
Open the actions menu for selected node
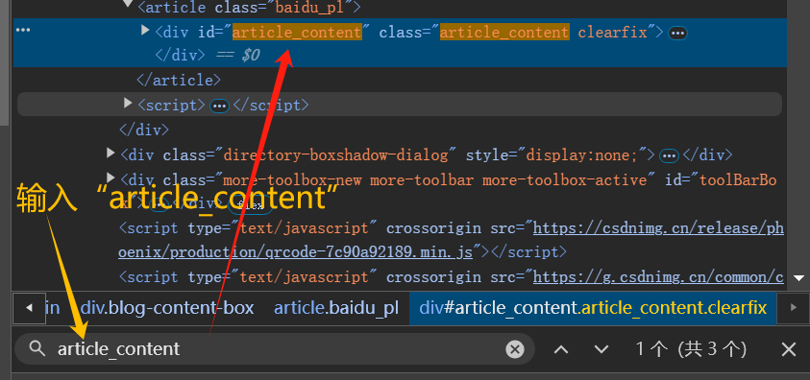[x=23, y=31]
